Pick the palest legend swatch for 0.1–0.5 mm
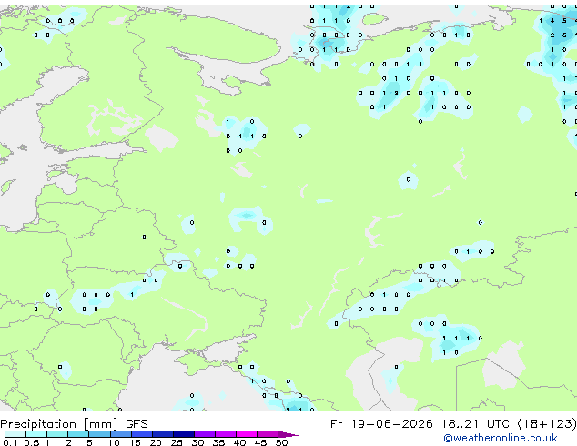 (15, 434)
